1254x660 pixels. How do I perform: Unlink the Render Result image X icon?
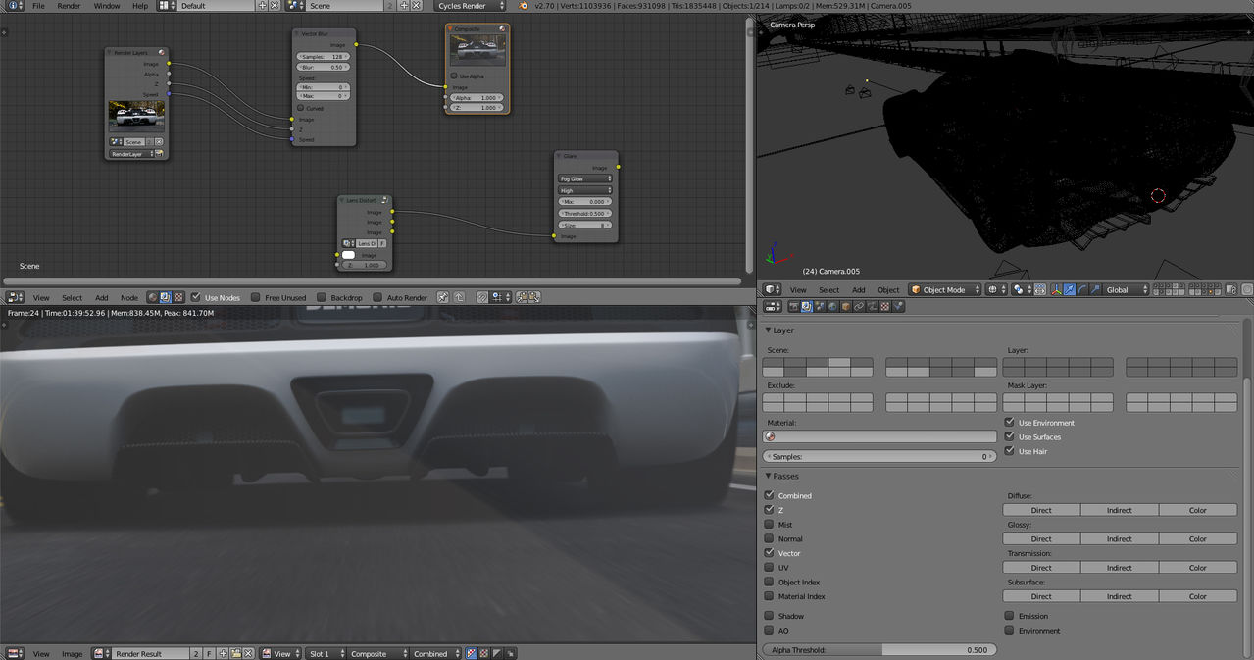coord(248,653)
